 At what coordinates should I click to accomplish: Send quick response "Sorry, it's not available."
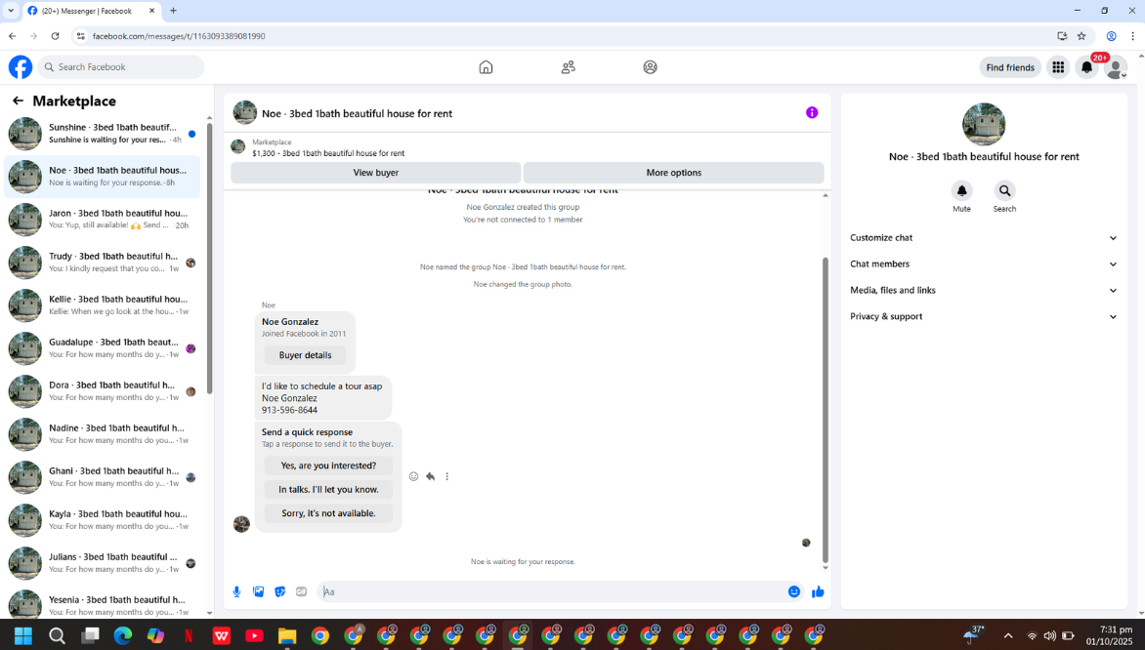coord(328,513)
